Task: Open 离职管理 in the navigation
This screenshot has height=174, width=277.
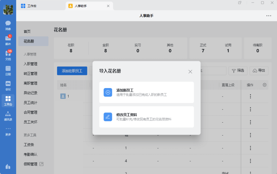Action: coord(30,83)
